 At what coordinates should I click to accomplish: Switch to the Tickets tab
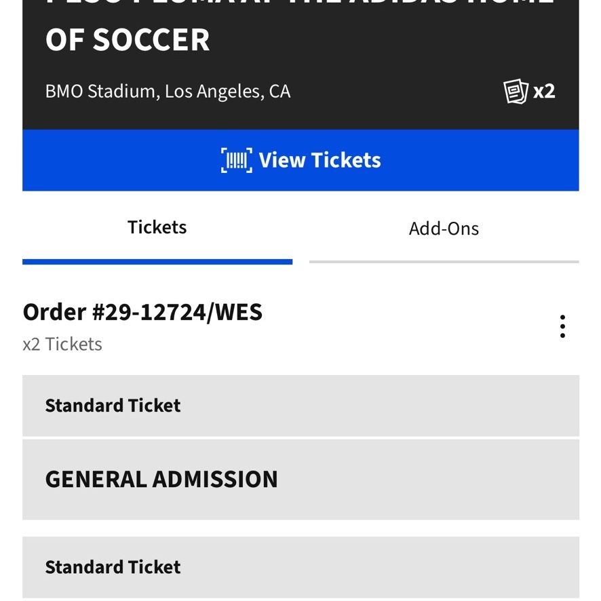click(157, 228)
